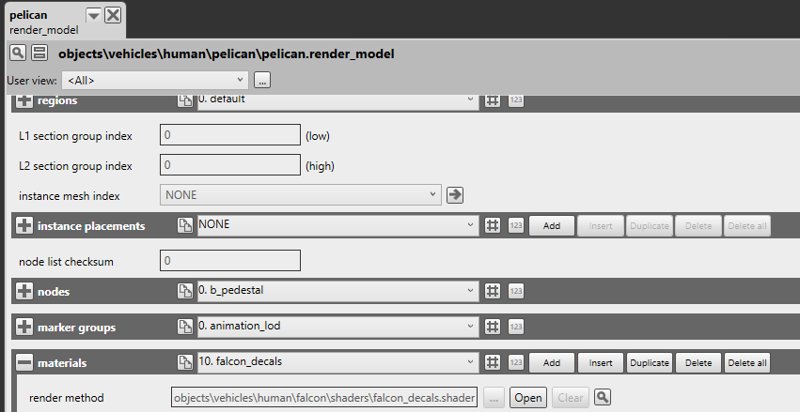Click Open button for render method

[x=528, y=398]
